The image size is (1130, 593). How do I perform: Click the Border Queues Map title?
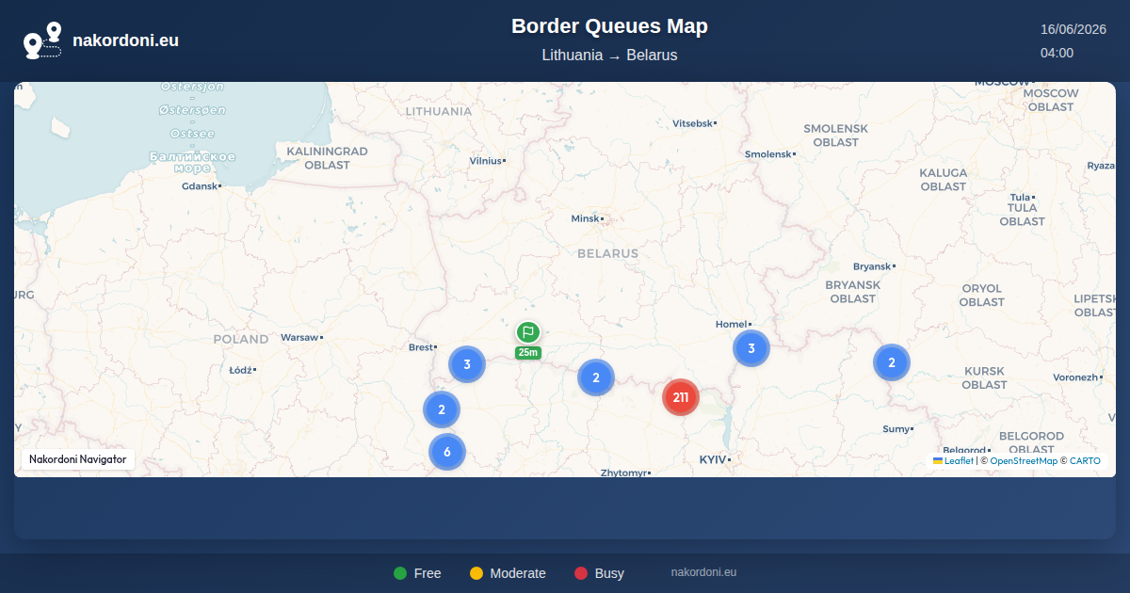609,26
